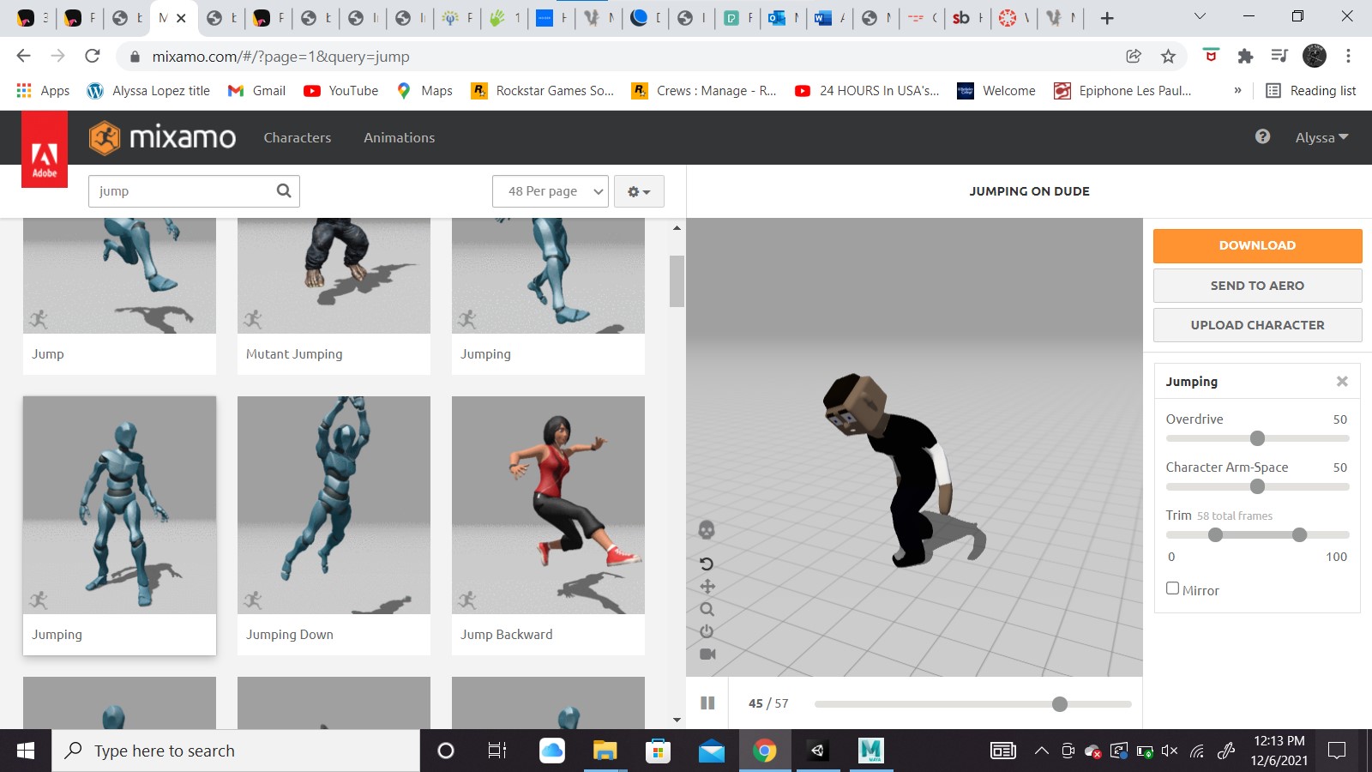Image resolution: width=1372 pixels, height=772 pixels.
Task: Click the Mixamo logo icon
Action: tap(105, 137)
